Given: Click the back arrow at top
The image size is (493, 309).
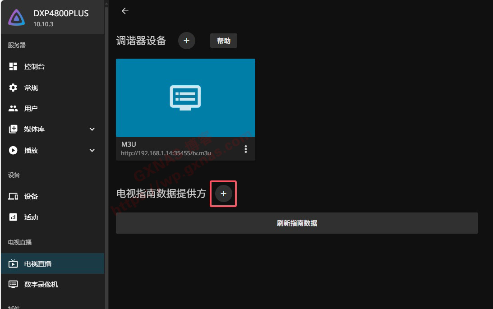Looking at the screenshot, I should point(125,11).
